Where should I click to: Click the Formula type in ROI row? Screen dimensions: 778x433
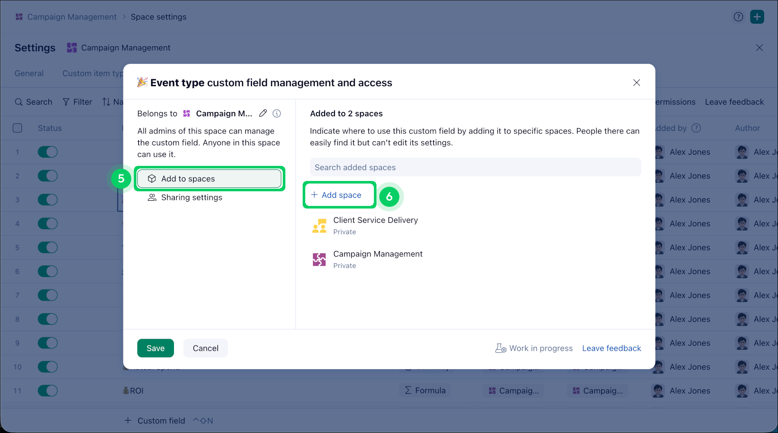point(425,390)
